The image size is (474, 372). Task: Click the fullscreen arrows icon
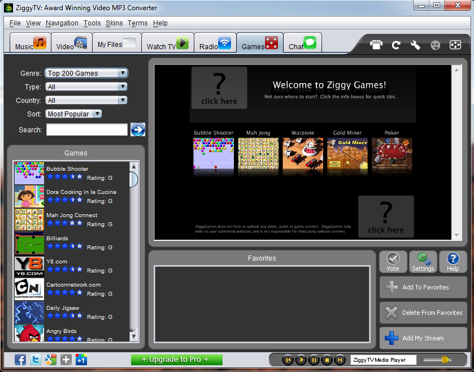(x=455, y=45)
